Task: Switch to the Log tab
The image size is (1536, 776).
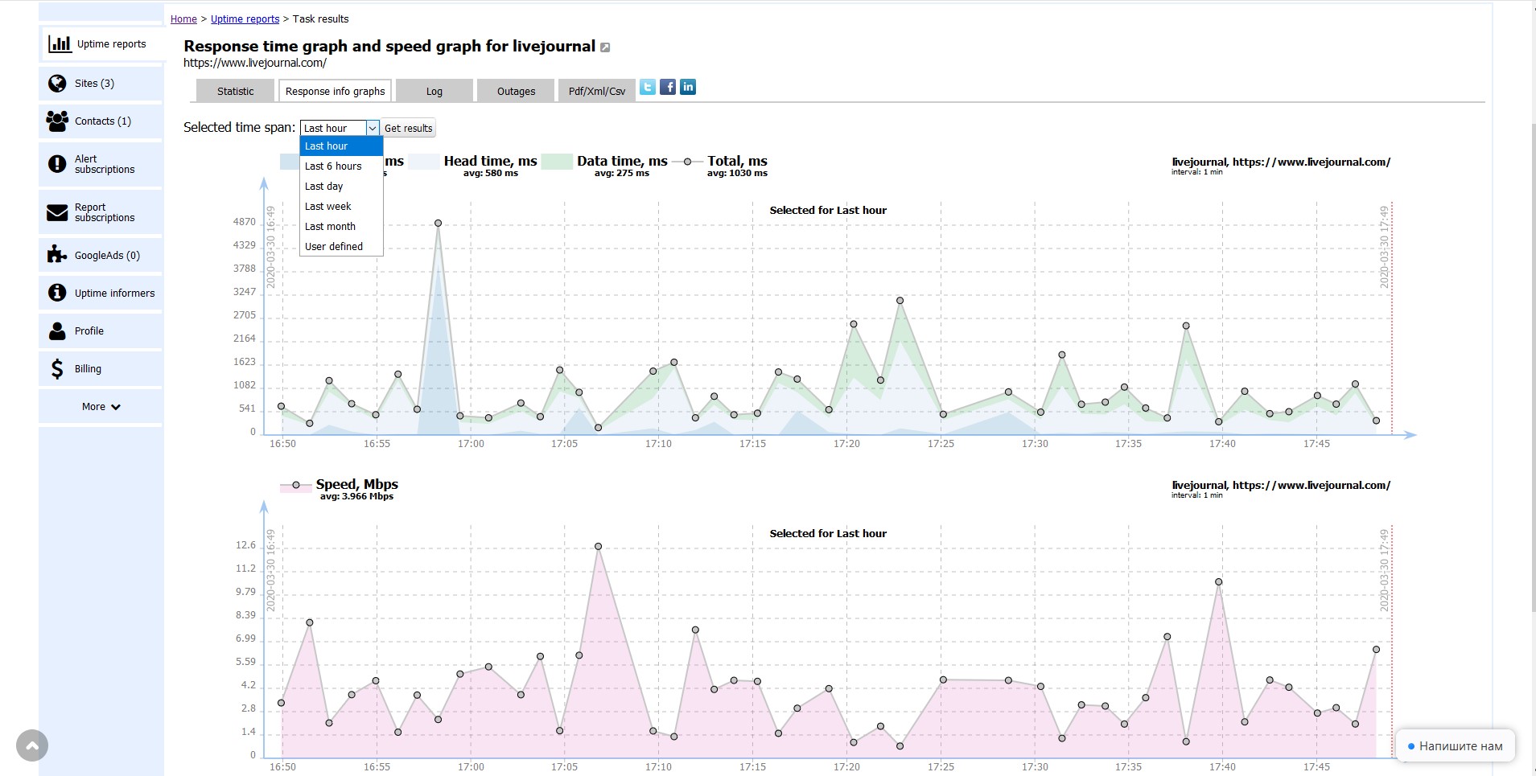Action: pyautogui.click(x=434, y=91)
